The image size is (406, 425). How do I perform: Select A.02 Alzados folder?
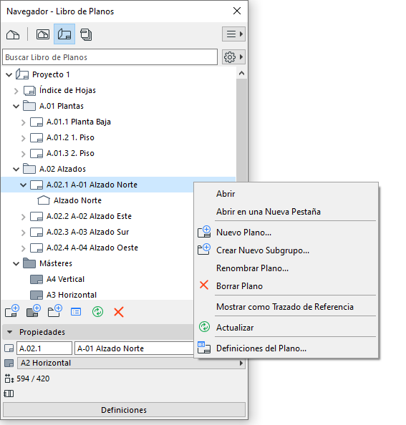point(62,169)
